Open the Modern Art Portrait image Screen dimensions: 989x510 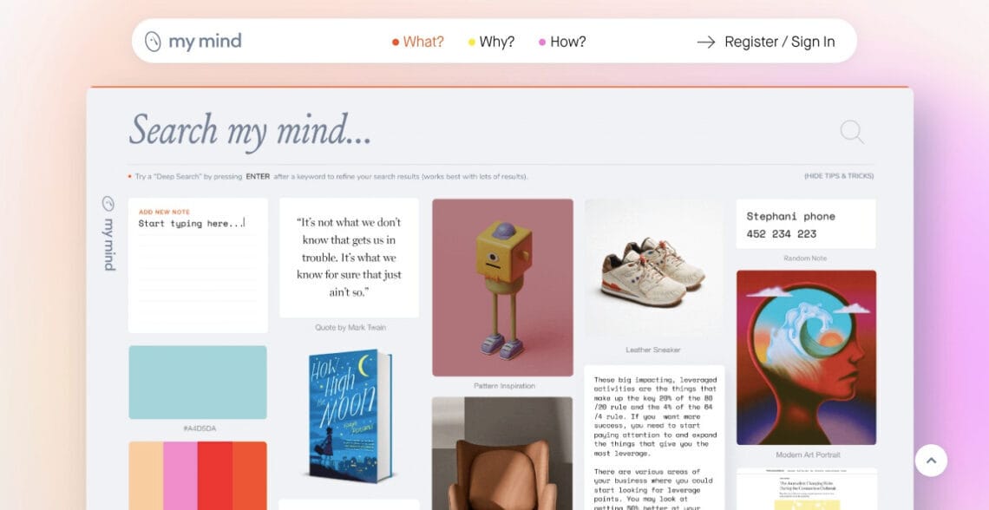tap(806, 357)
